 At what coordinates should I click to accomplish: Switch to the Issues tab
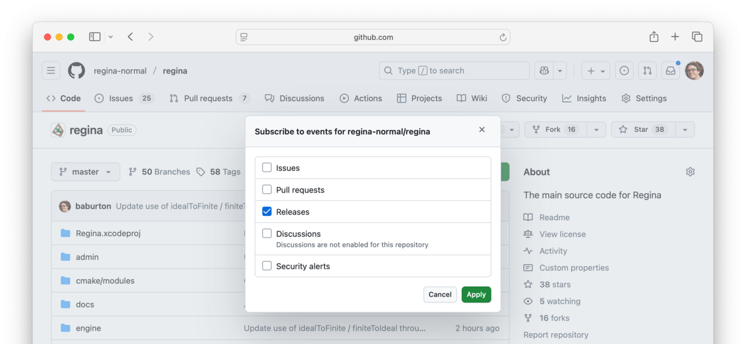pos(124,98)
